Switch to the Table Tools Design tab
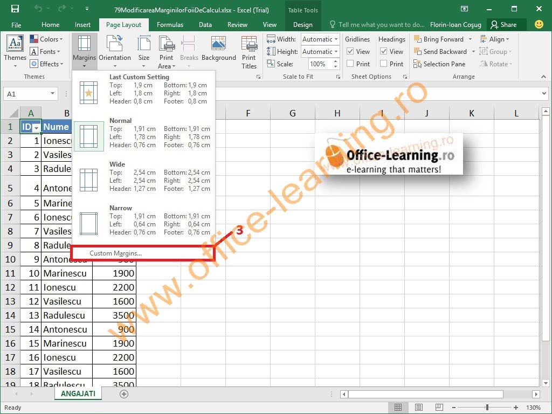 pyautogui.click(x=303, y=25)
